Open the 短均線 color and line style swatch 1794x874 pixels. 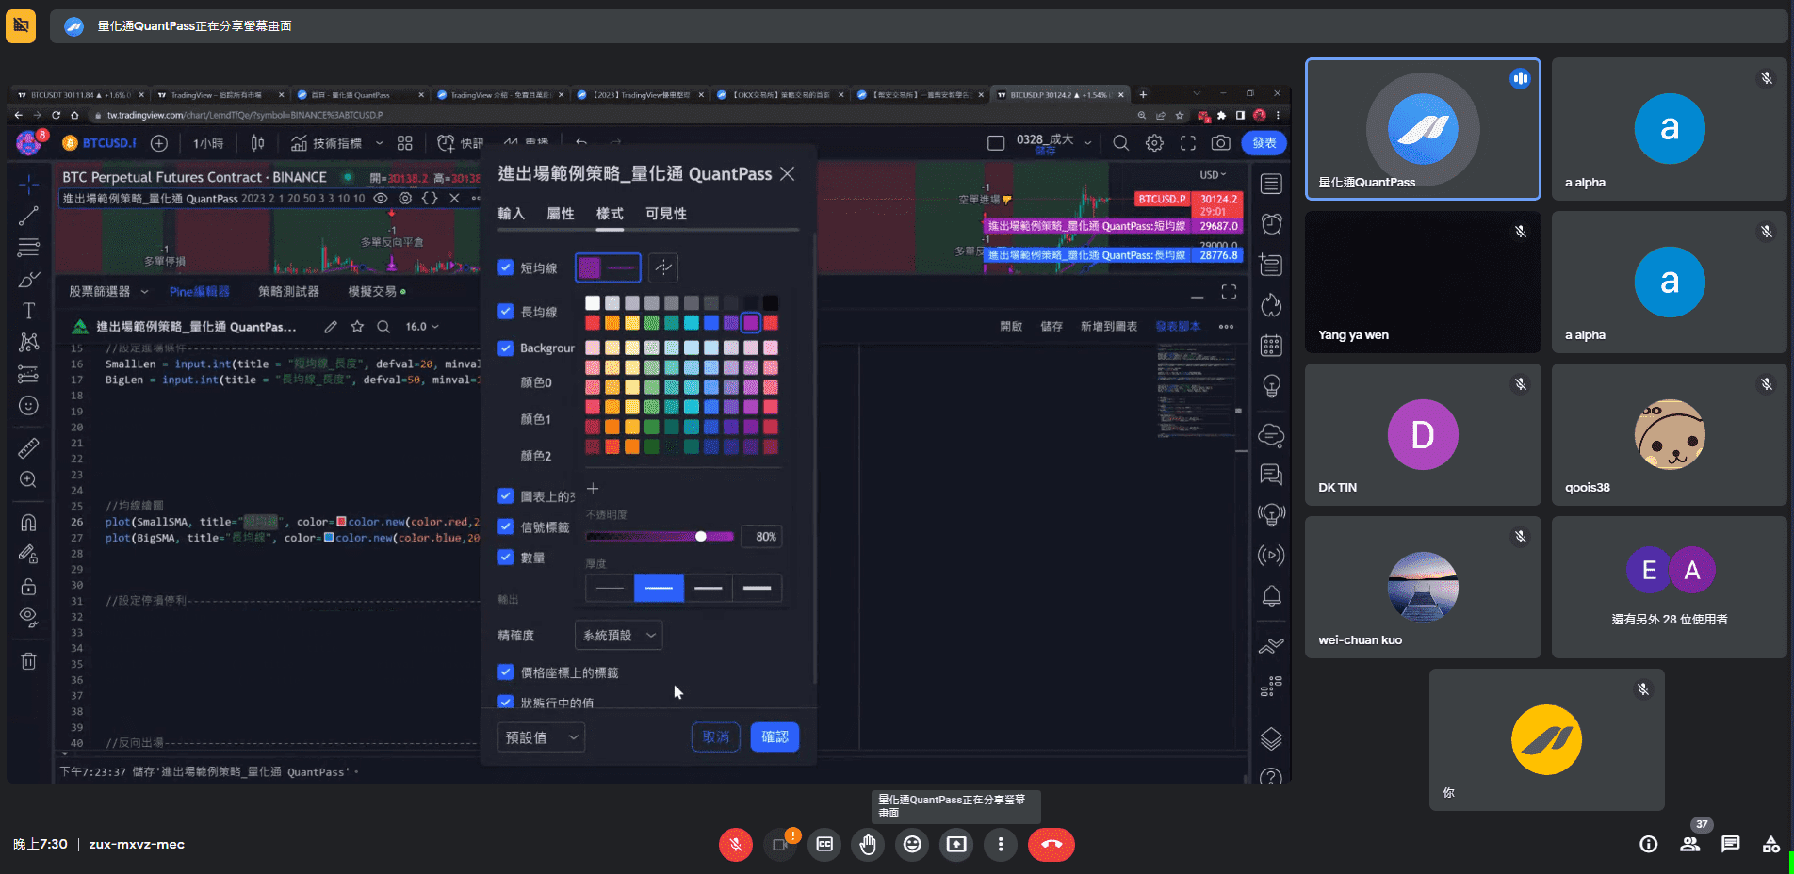pyautogui.click(x=608, y=267)
